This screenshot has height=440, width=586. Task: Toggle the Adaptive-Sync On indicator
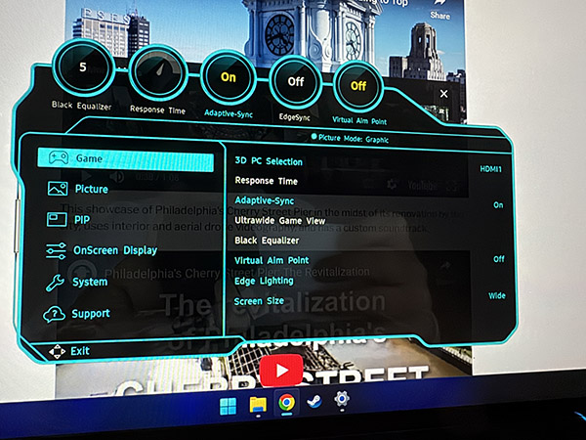pyautogui.click(x=228, y=78)
